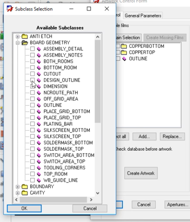This screenshot has width=190, height=222.
Task: Expand the ANTI ETCH tree node
Action: click(17, 37)
